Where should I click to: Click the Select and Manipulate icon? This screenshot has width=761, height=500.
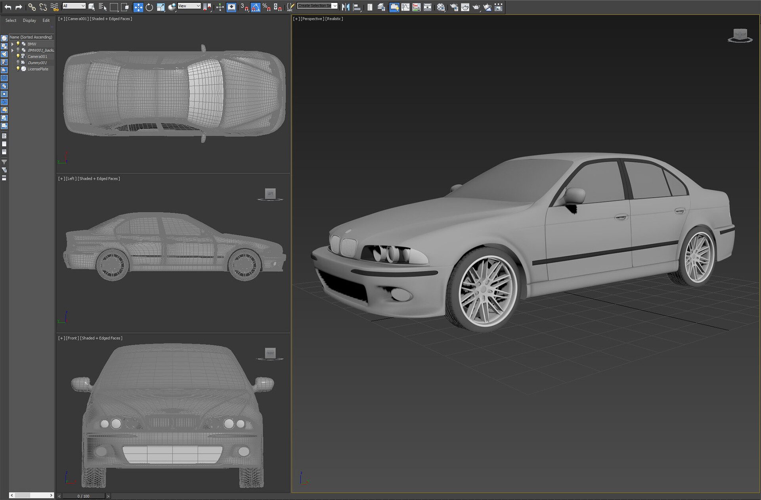pyautogui.click(x=220, y=7)
